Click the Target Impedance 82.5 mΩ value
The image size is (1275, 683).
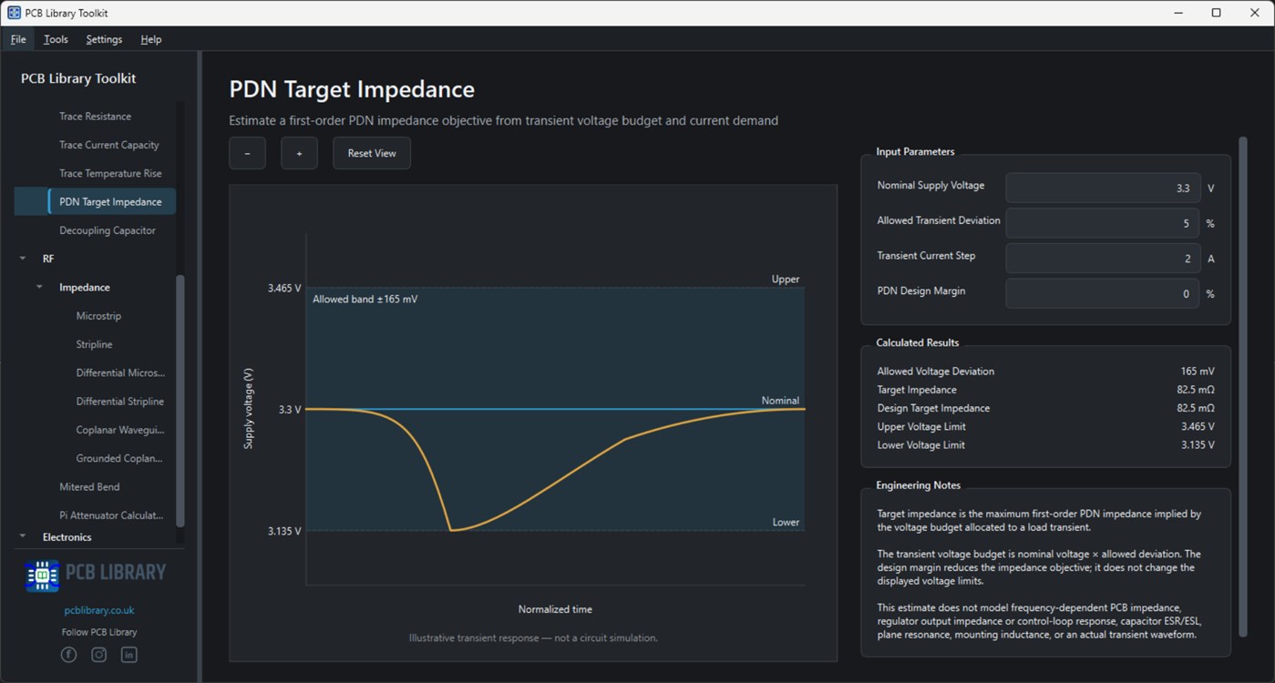point(1196,390)
